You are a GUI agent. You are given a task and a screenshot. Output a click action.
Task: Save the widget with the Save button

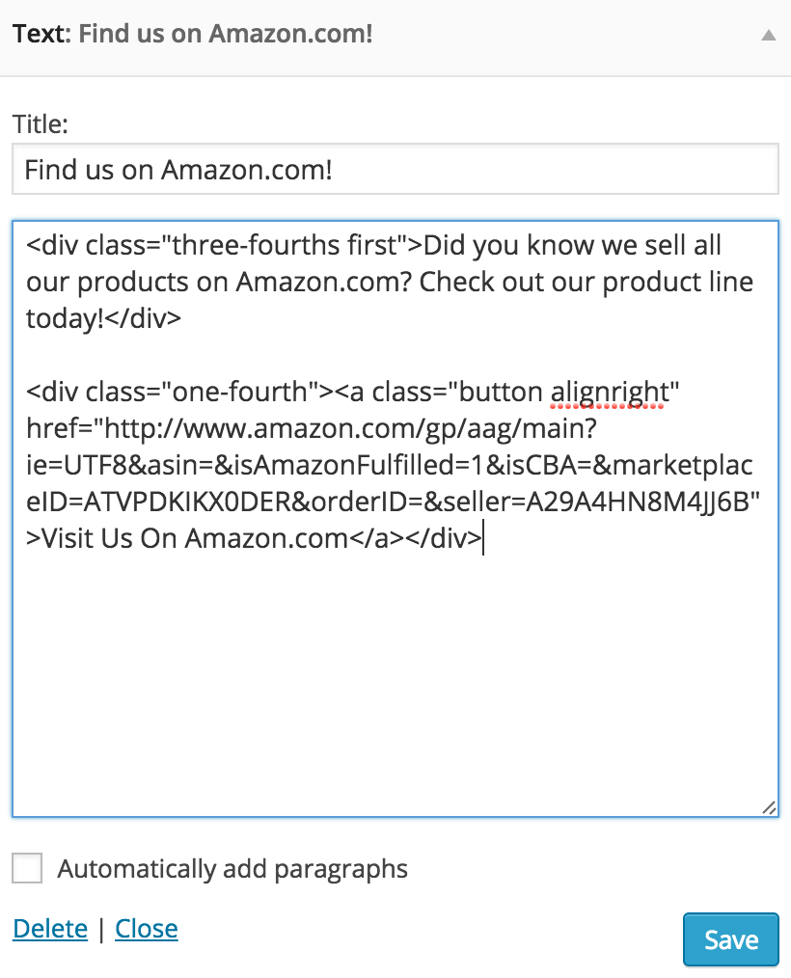pyautogui.click(x=731, y=939)
